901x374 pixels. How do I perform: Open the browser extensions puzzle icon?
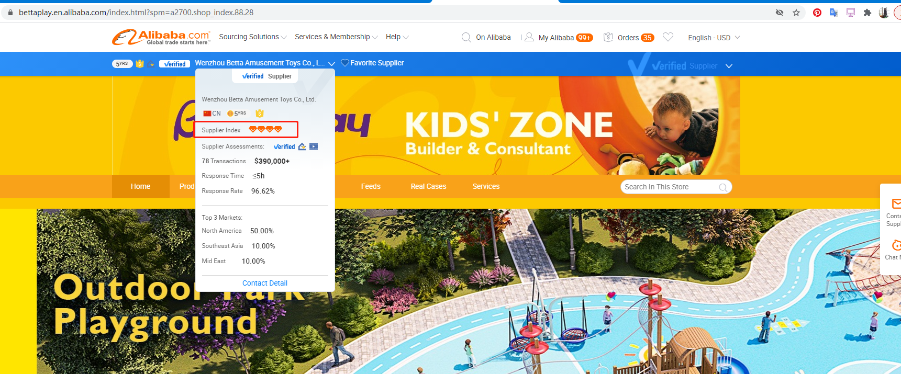coord(867,13)
